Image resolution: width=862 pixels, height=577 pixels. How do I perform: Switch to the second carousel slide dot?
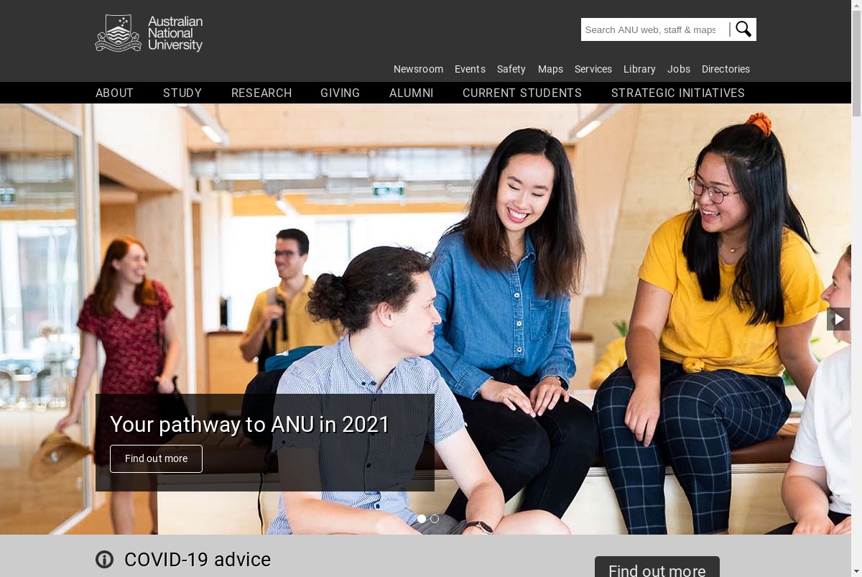tap(435, 519)
